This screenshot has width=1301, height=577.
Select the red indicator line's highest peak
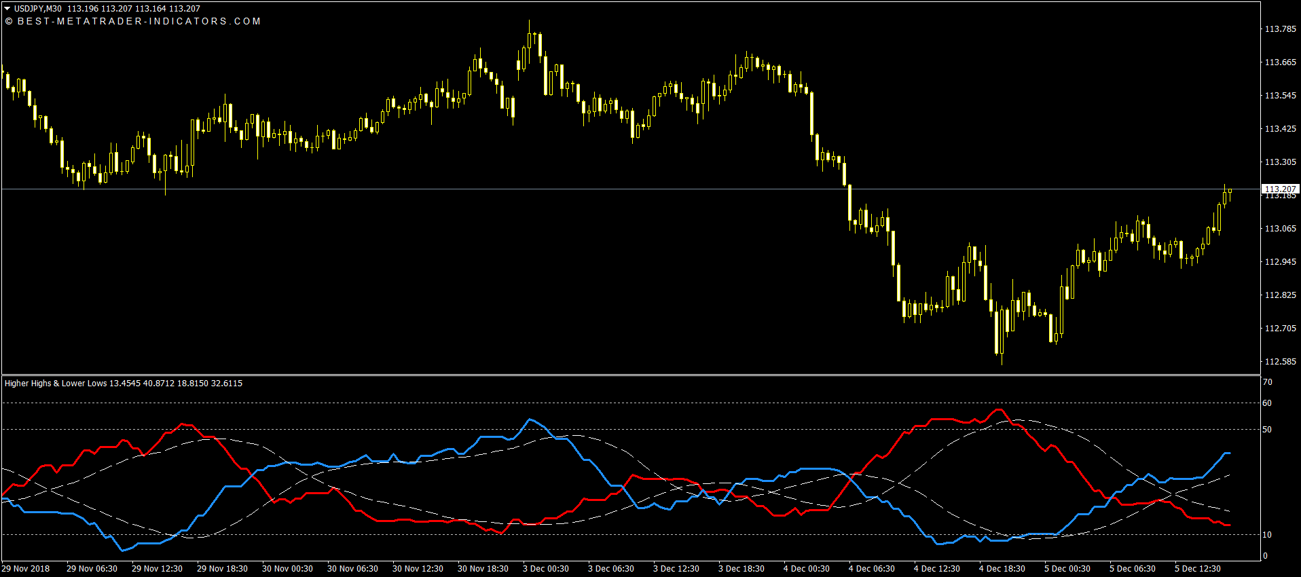click(x=998, y=409)
